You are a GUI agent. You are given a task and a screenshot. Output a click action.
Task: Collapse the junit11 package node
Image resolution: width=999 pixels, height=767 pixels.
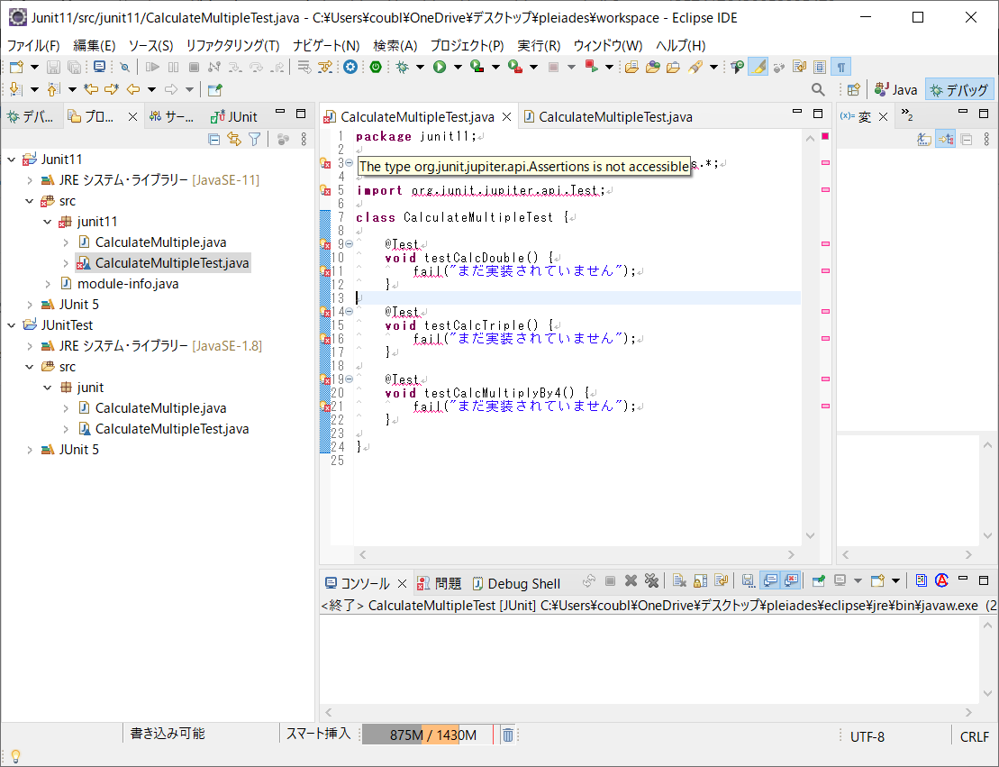point(47,222)
